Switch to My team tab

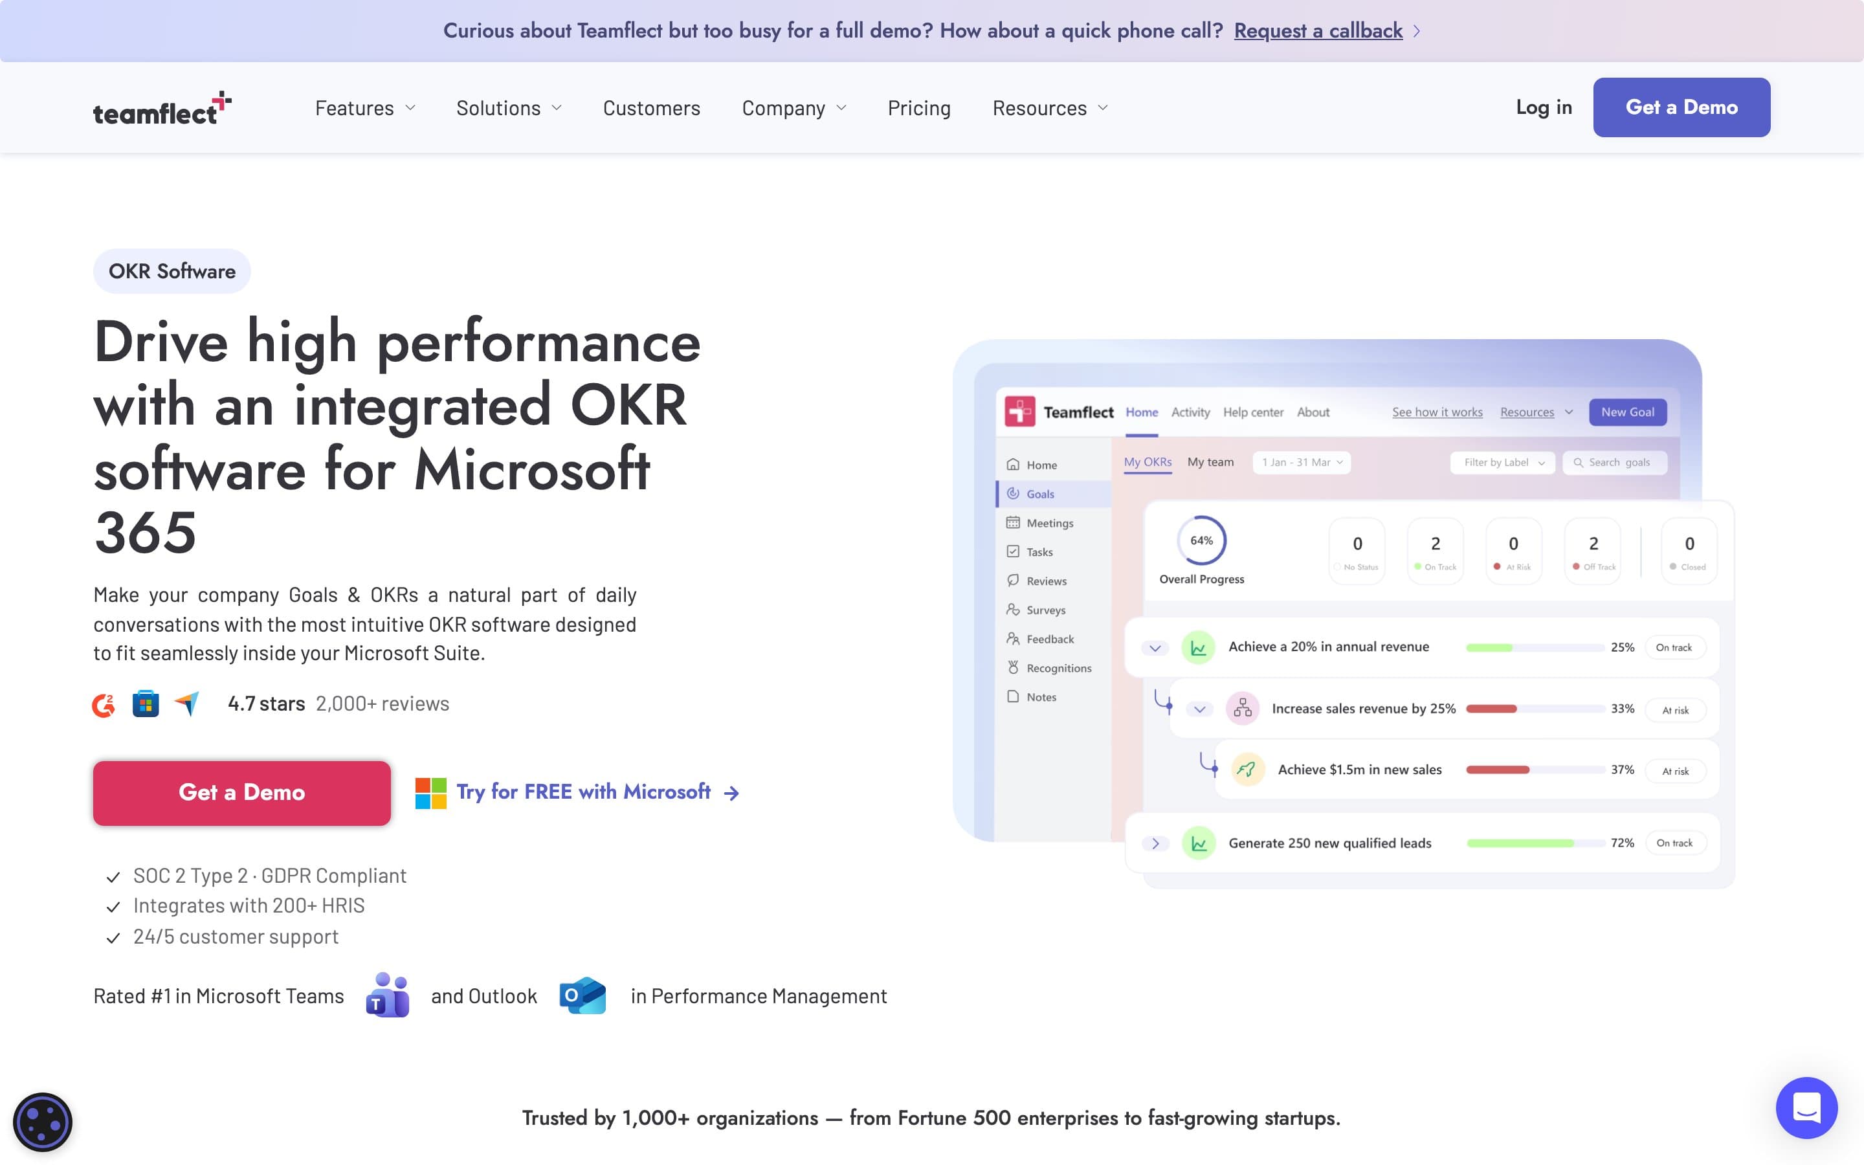point(1210,461)
